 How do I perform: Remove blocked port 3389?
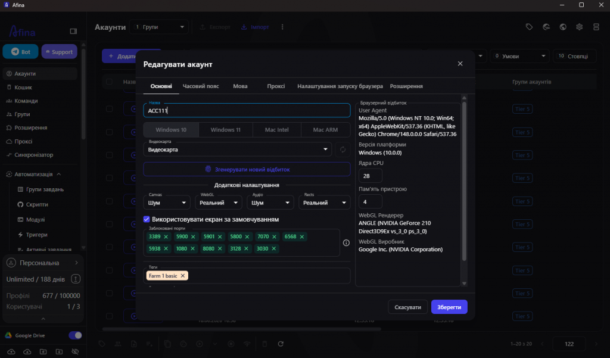click(166, 236)
